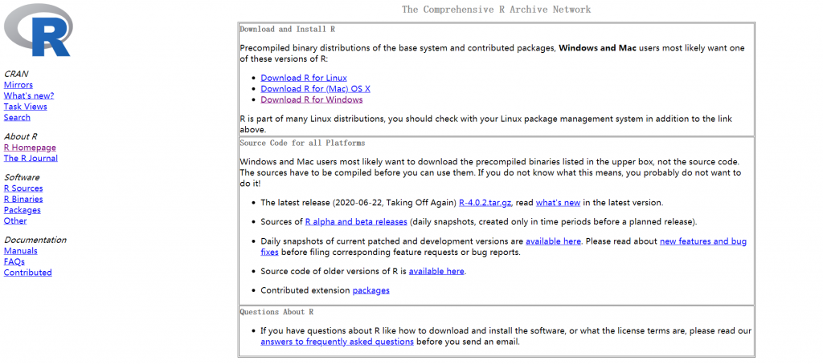Click The Comprehensive R Archive Network title

click(497, 10)
